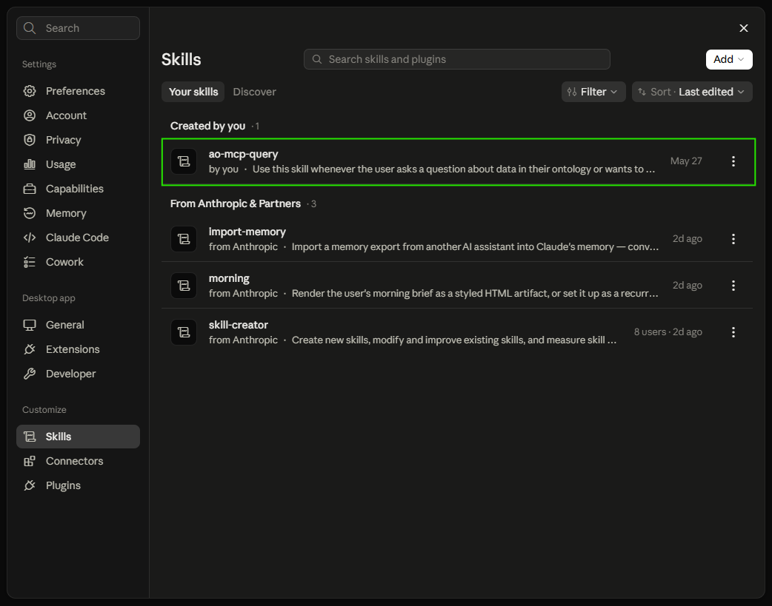This screenshot has height=606, width=772.
Task: Open Developer wrench icon
Action: tap(30, 374)
